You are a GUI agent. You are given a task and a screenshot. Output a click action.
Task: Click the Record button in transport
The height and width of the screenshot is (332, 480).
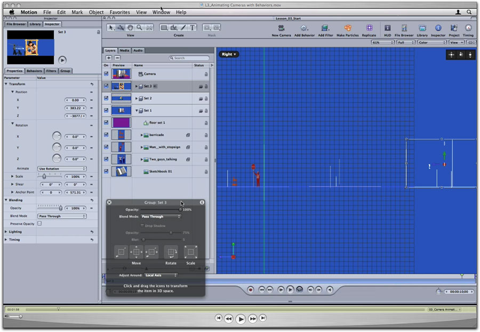(x=251, y=289)
